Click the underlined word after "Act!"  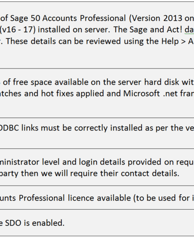[x=189, y=30]
